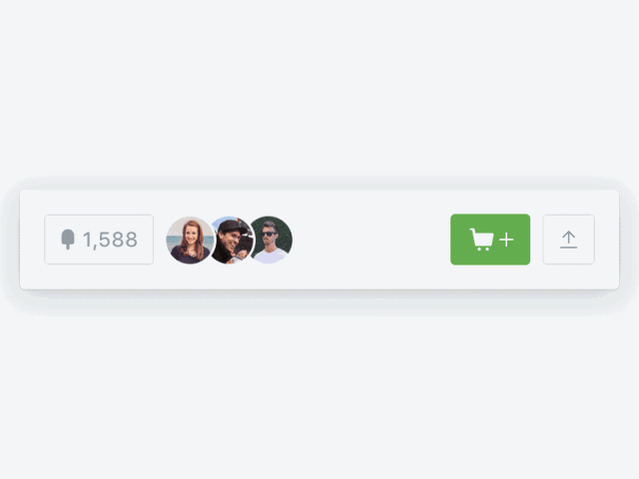This screenshot has height=479, width=639.
Task: View profile of man in white t-shirt
Action: click(x=272, y=239)
